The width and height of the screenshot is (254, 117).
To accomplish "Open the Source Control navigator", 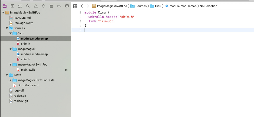I will click(x=12, y=6).
